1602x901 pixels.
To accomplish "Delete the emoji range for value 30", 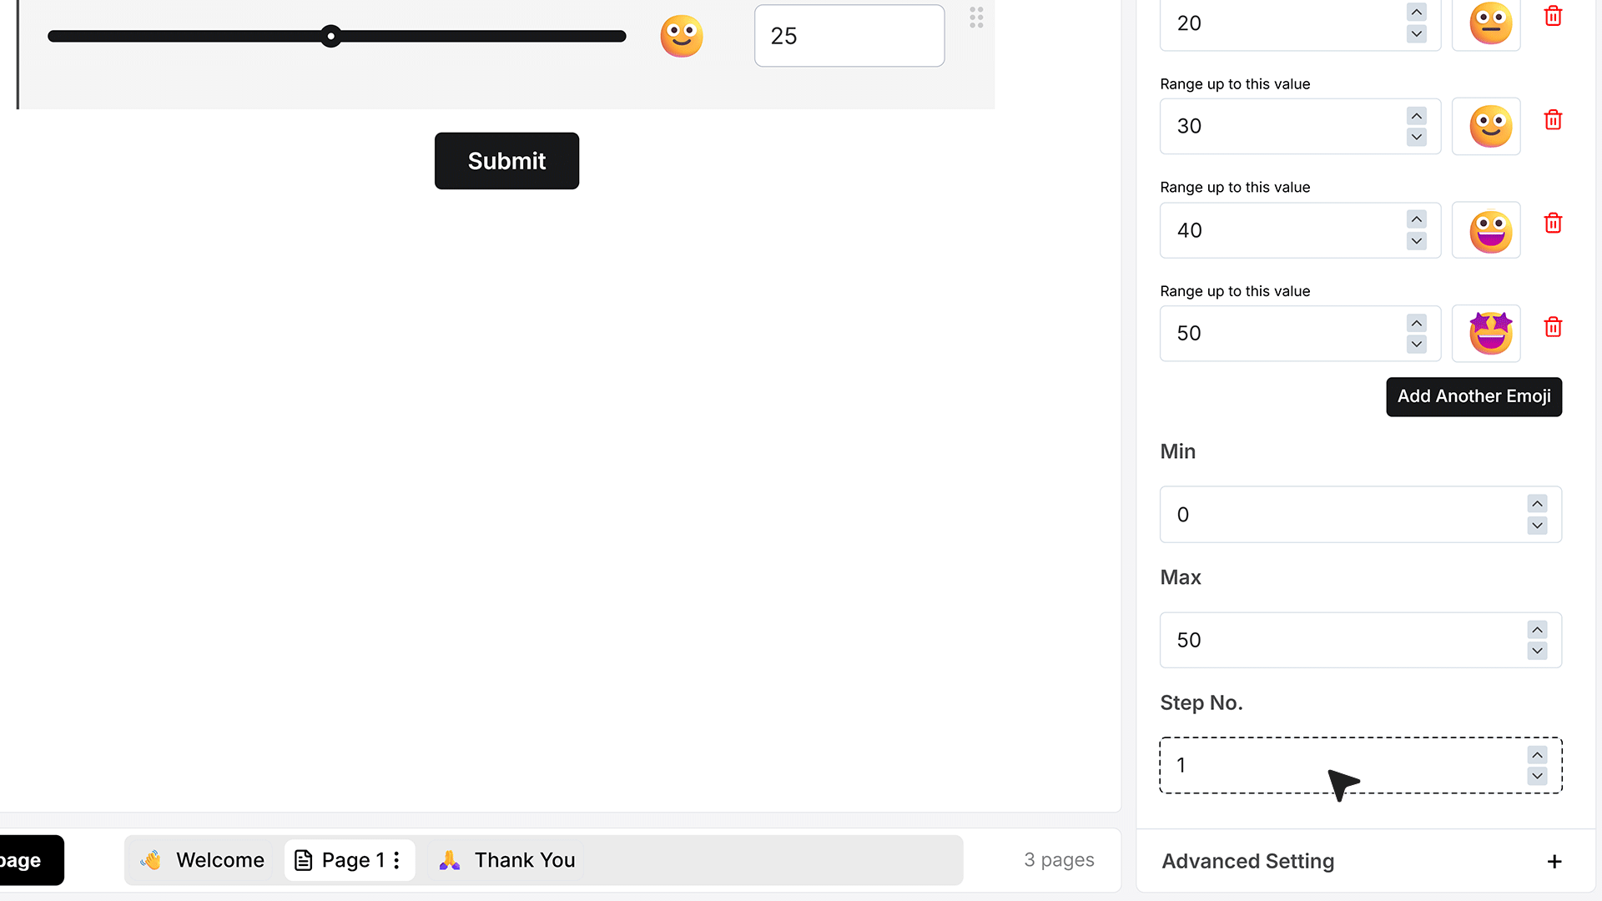I will point(1553,120).
